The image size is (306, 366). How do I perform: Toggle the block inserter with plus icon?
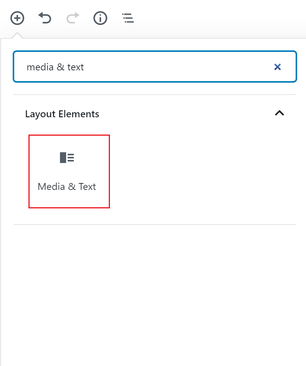click(x=17, y=18)
